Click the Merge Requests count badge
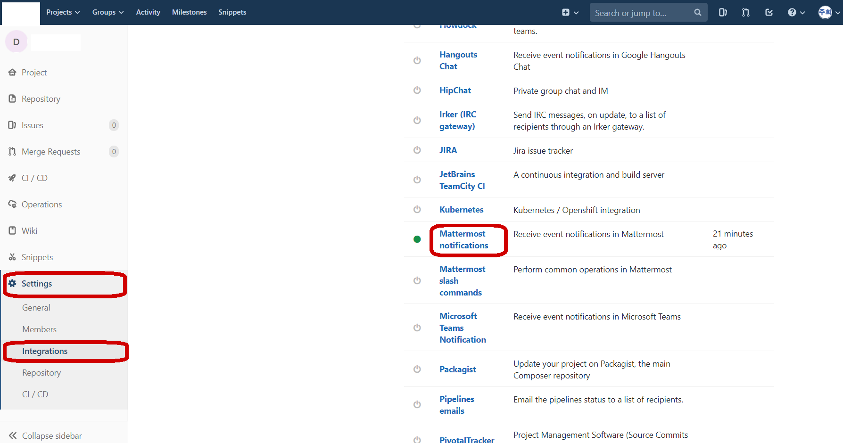This screenshot has height=443, width=843. point(114,151)
